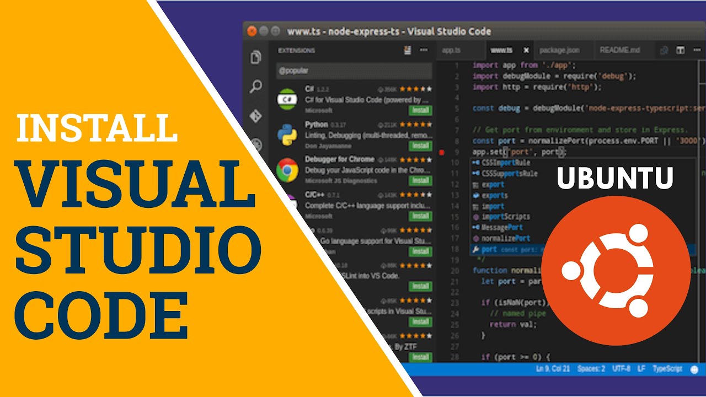Viewport: 706px width, 397px height.
Task: Select the C# extension logo
Action: click(287, 99)
